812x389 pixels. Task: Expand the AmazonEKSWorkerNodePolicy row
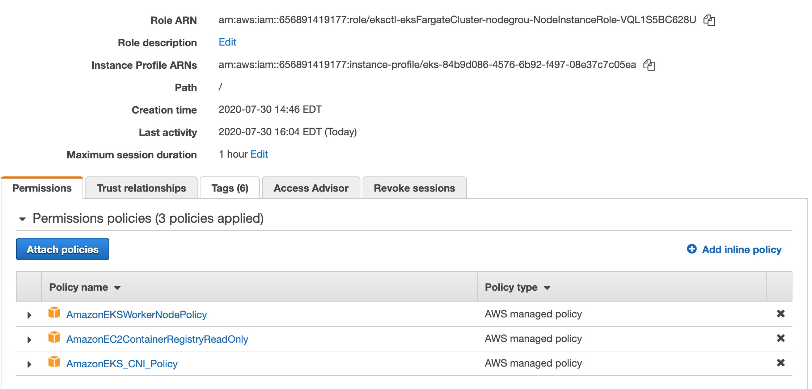click(29, 315)
